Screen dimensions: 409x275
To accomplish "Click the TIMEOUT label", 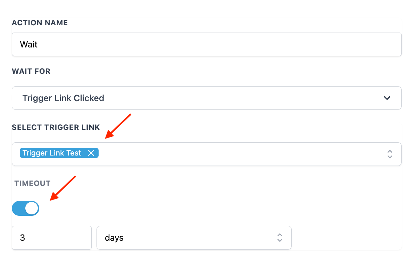I will click(x=33, y=184).
